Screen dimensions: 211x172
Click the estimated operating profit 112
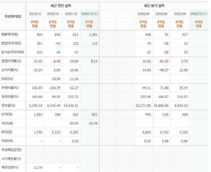coord(94,43)
